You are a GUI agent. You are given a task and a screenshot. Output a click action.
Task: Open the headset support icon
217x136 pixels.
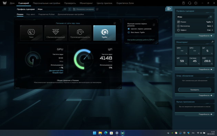pyautogui.click(x=189, y=3)
